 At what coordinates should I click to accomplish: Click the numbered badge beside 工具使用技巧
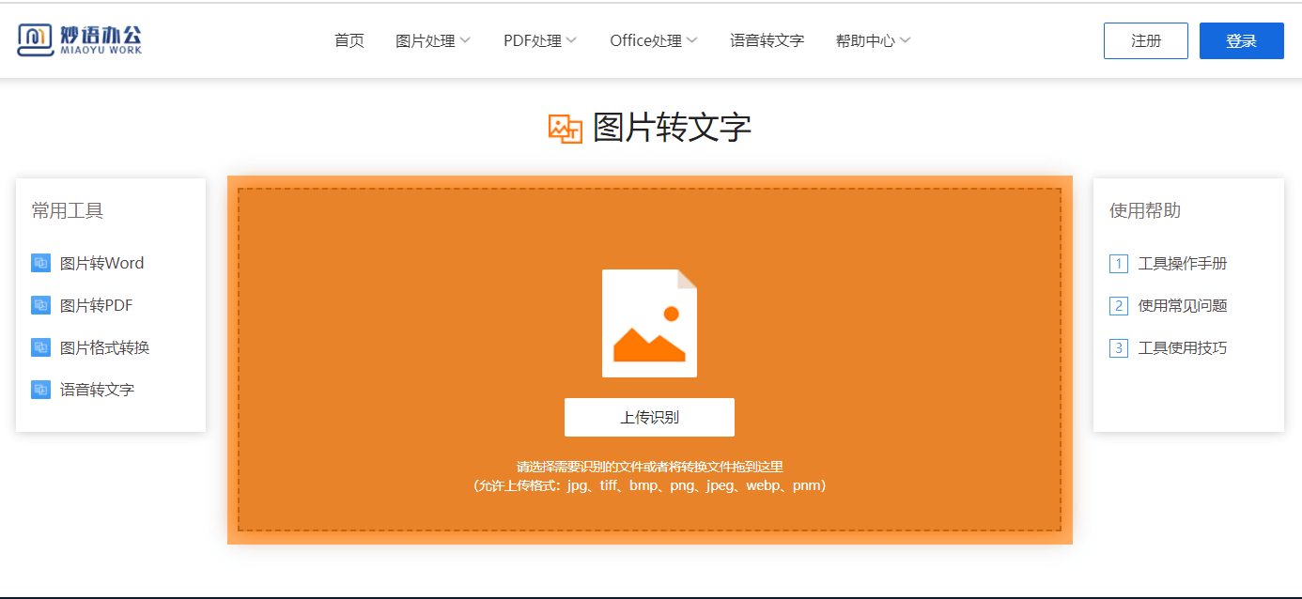pyautogui.click(x=1117, y=347)
